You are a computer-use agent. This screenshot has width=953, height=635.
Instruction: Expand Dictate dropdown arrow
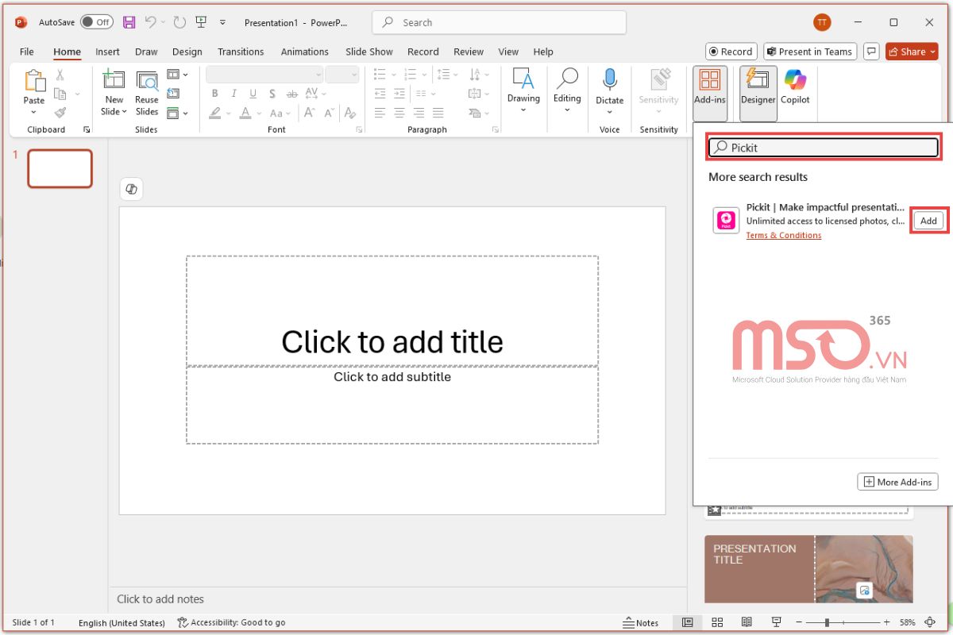click(x=610, y=111)
